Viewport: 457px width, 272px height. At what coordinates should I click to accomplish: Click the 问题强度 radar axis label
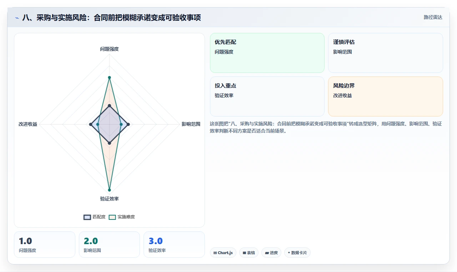coord(109,49)
